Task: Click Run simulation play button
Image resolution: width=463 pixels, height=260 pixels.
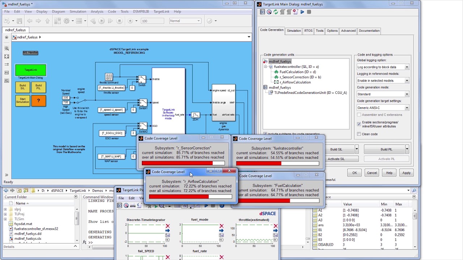Action: (102, 21)
